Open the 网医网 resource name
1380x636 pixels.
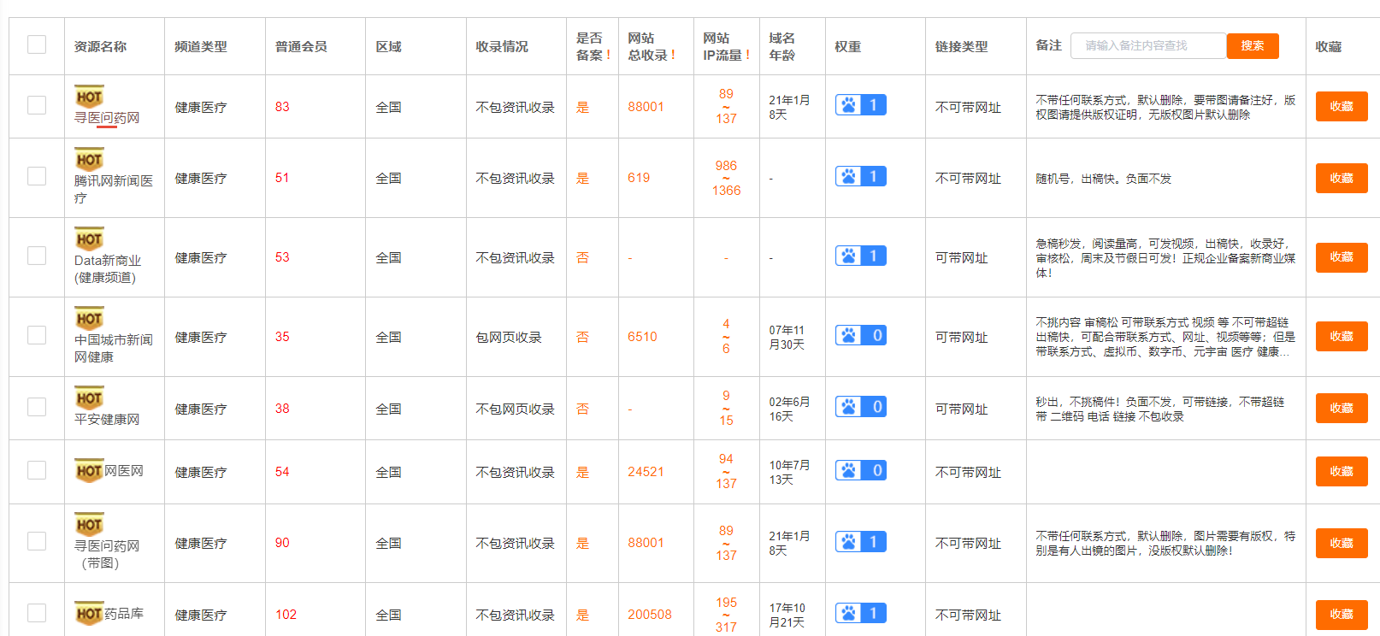point(124,471)
